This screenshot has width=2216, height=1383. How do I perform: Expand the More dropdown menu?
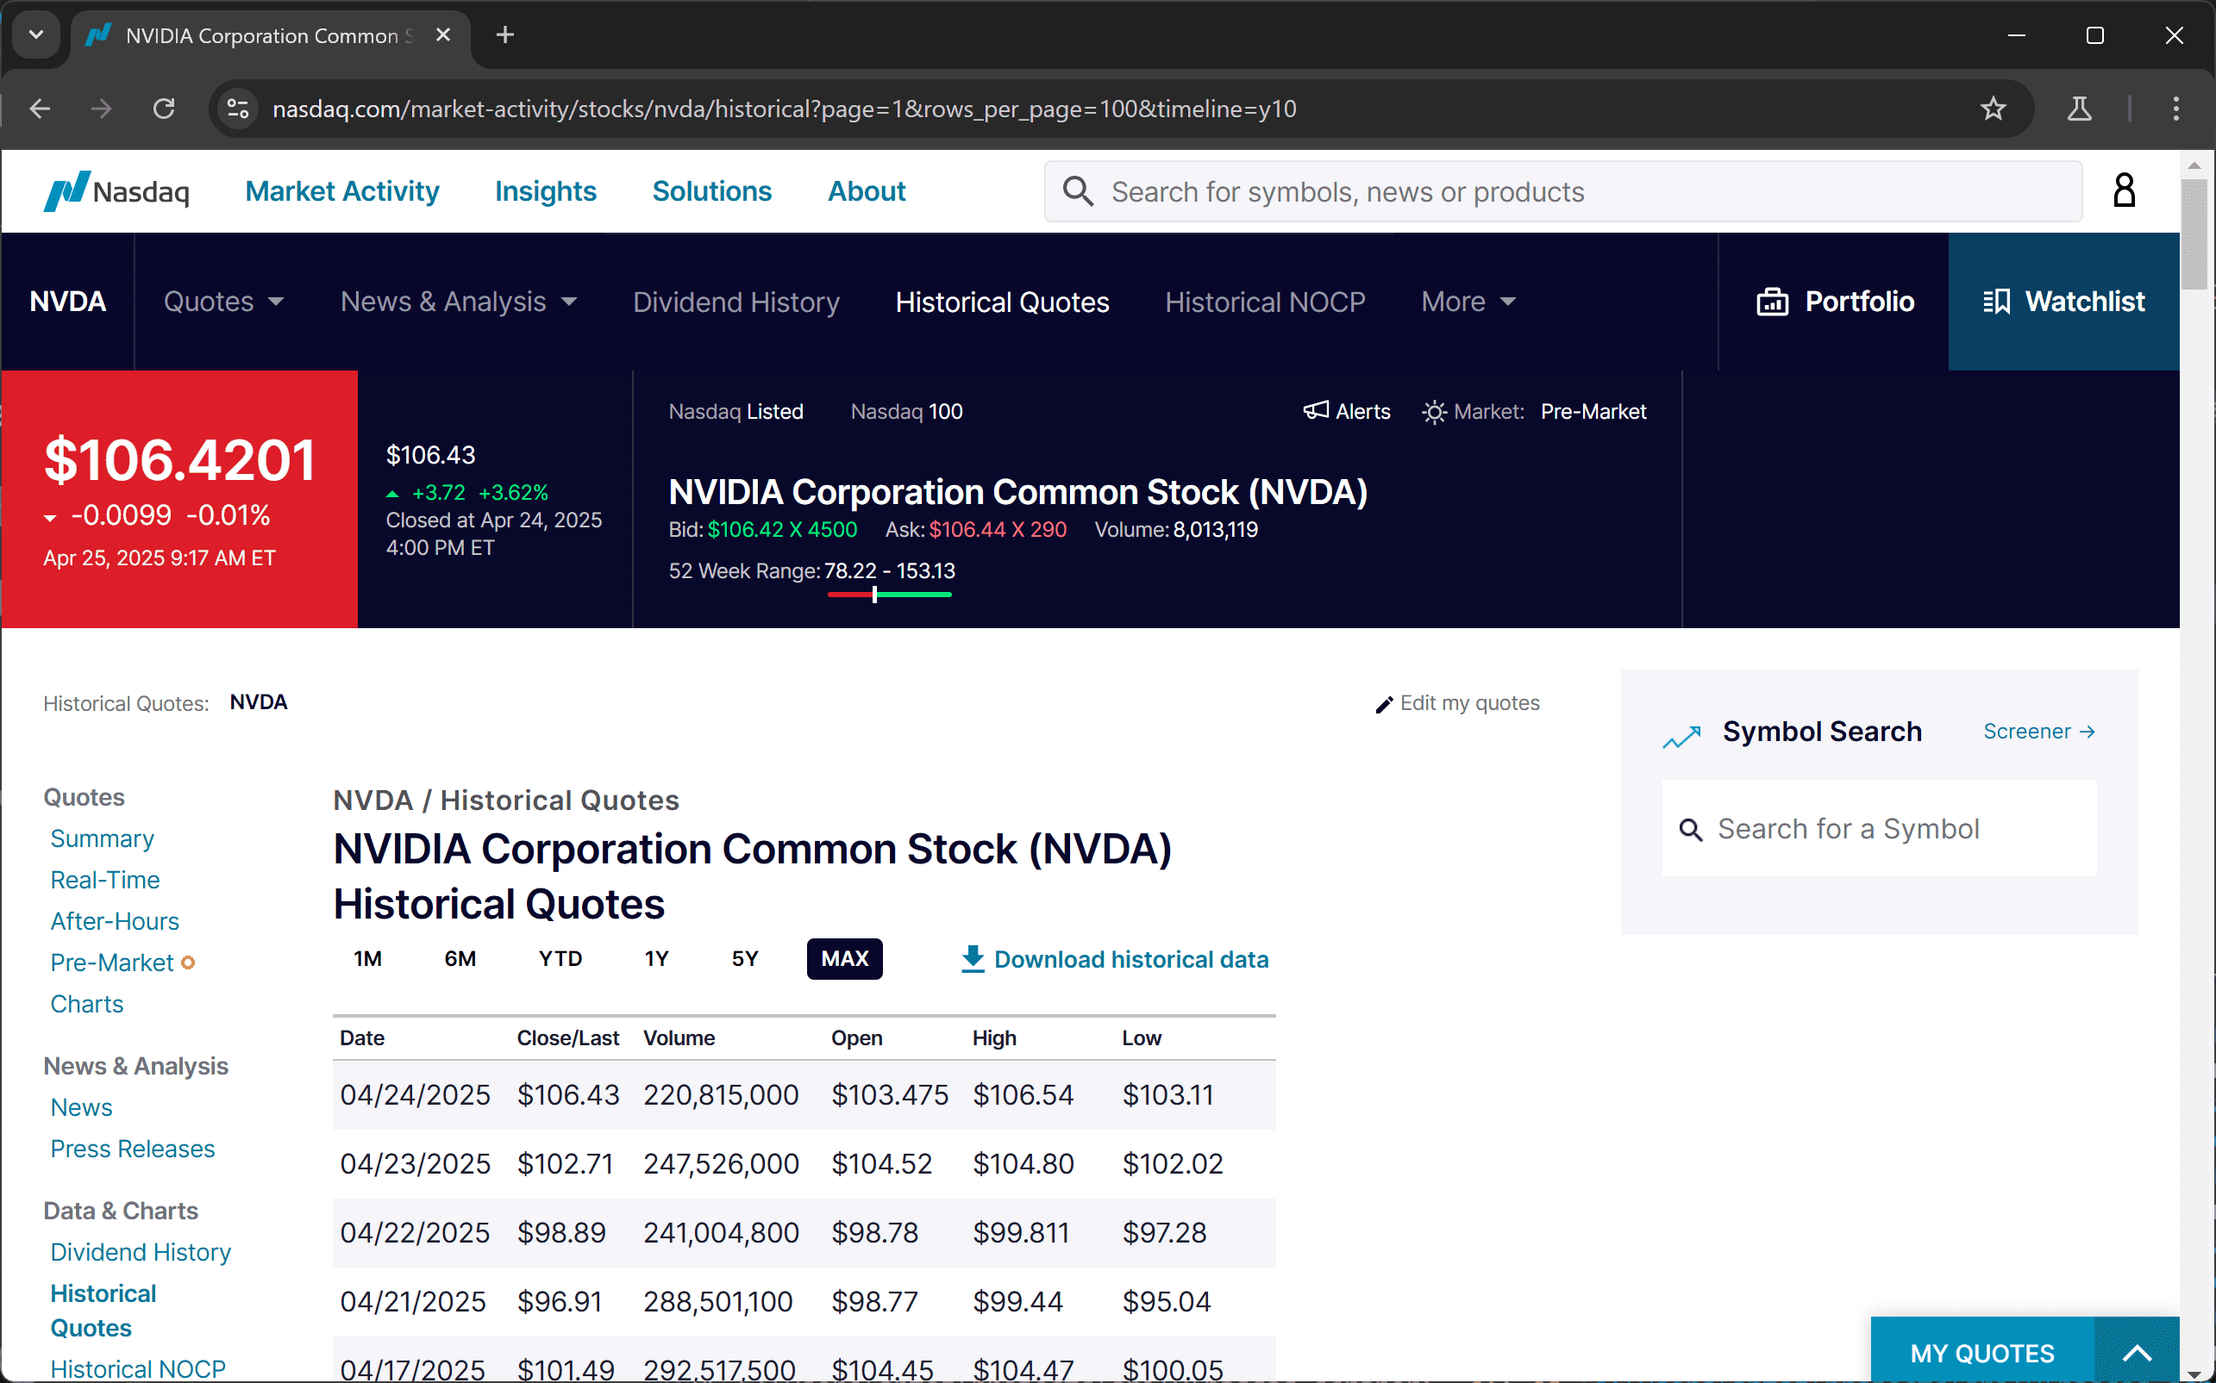pyautogui.click(x=1468, y=302)
